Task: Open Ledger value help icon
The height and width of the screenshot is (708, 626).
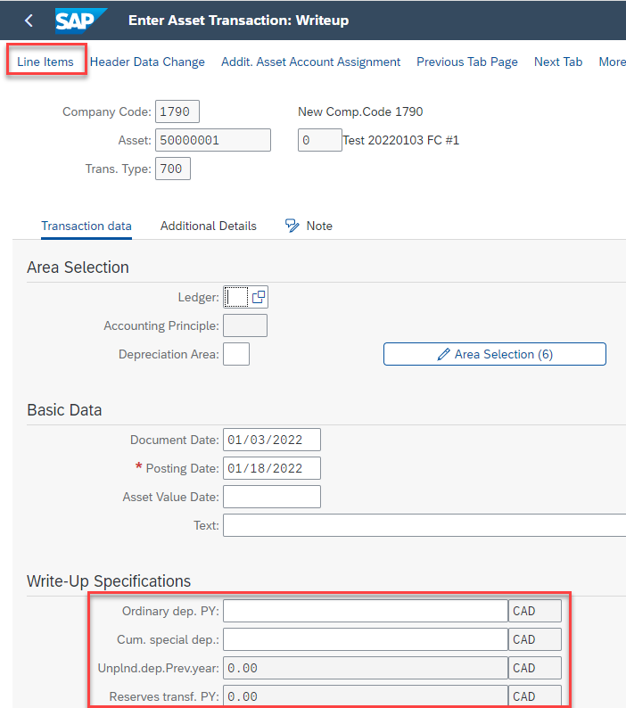Action: pyautogui.click(x=259, y=297)
